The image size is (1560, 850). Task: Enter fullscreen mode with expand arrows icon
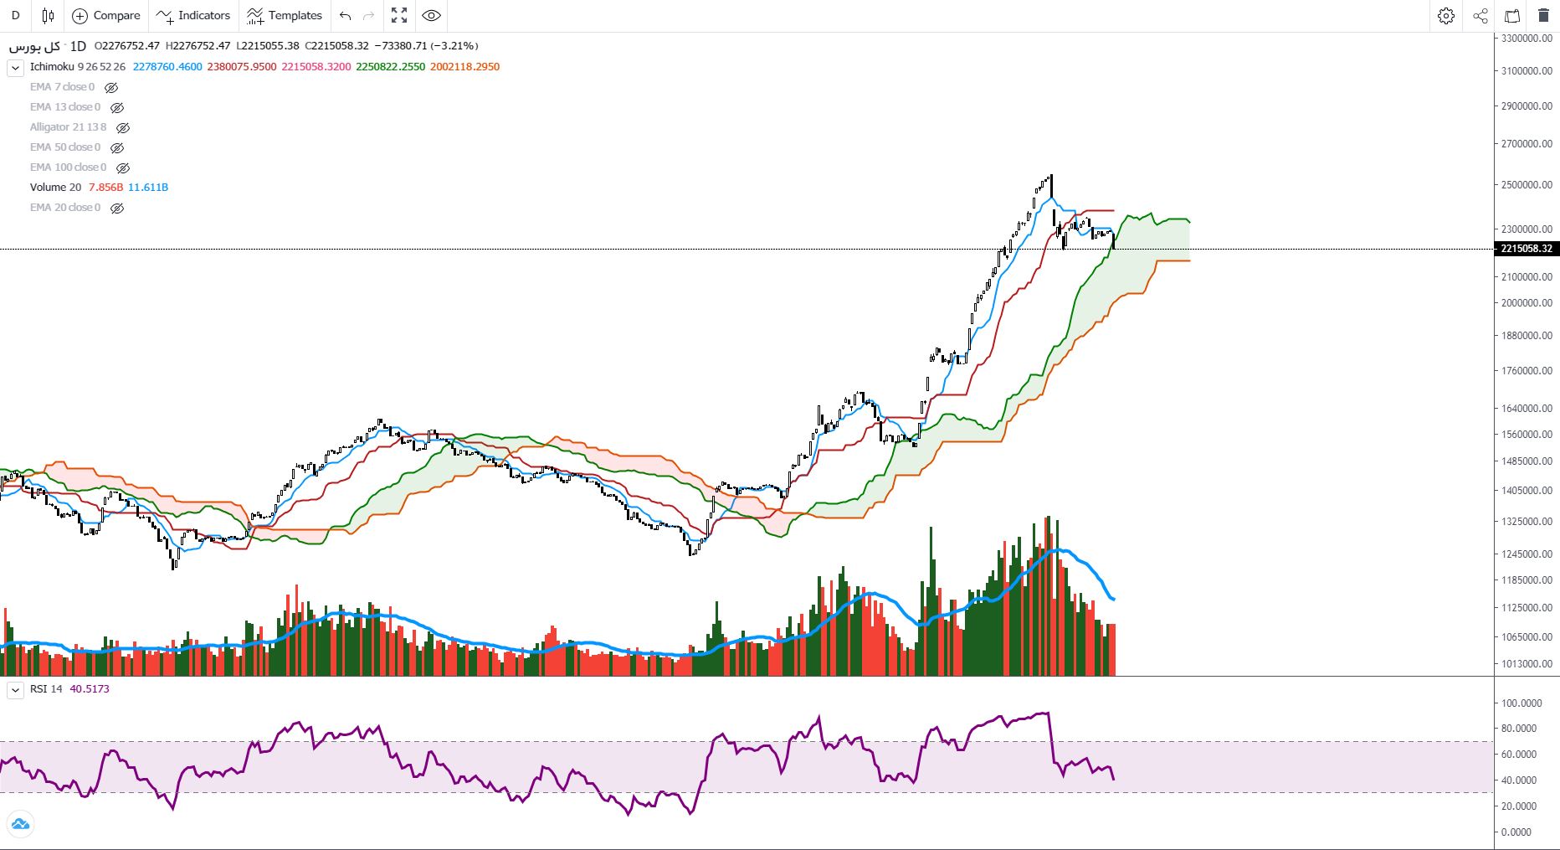(x=399, y=16)
